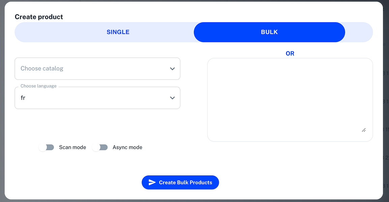Click the chevron arrow in Choose catalog
This screenshot has width=389, height=202.
click(x=172, y=69)
